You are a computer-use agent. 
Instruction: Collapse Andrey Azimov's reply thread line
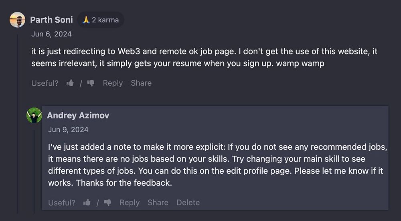[x=34, y=168]
